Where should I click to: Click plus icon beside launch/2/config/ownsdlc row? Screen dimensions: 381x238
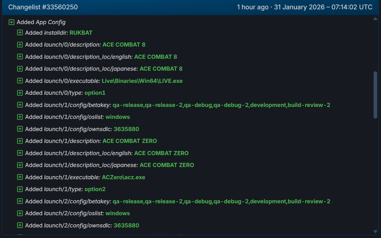(20, 225)
